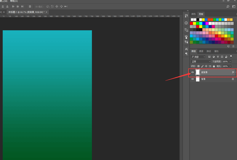The image size is (237, 160).
Task: Expand the fill slider arrow
Action: click(x=230, y=66)
